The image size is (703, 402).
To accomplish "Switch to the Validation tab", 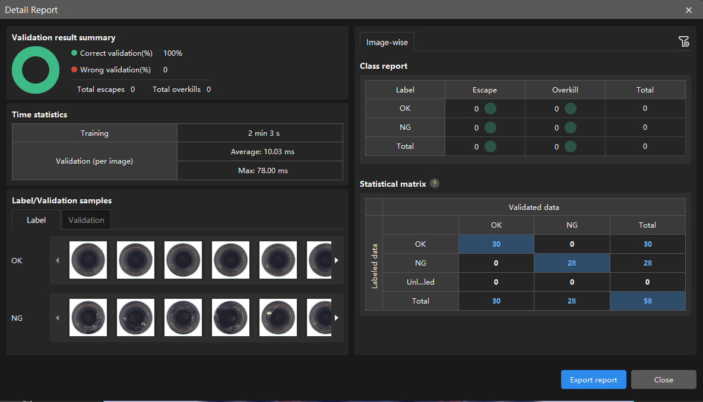I will pyautogui.click(x=86, y=220).
